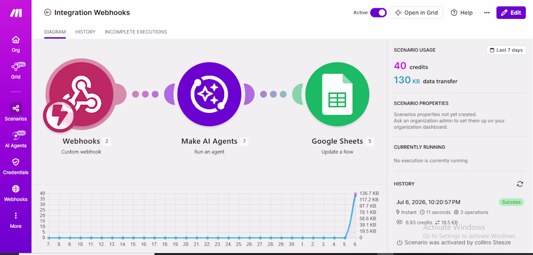Click the '3 operations' history detail
This screenshot has height=255, width=533.
[471, 212]
